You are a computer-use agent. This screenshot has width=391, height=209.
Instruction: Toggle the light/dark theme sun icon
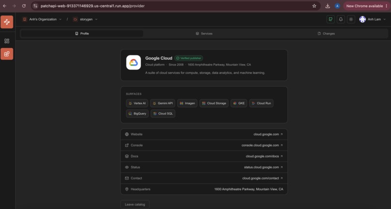tap(351, 19)
